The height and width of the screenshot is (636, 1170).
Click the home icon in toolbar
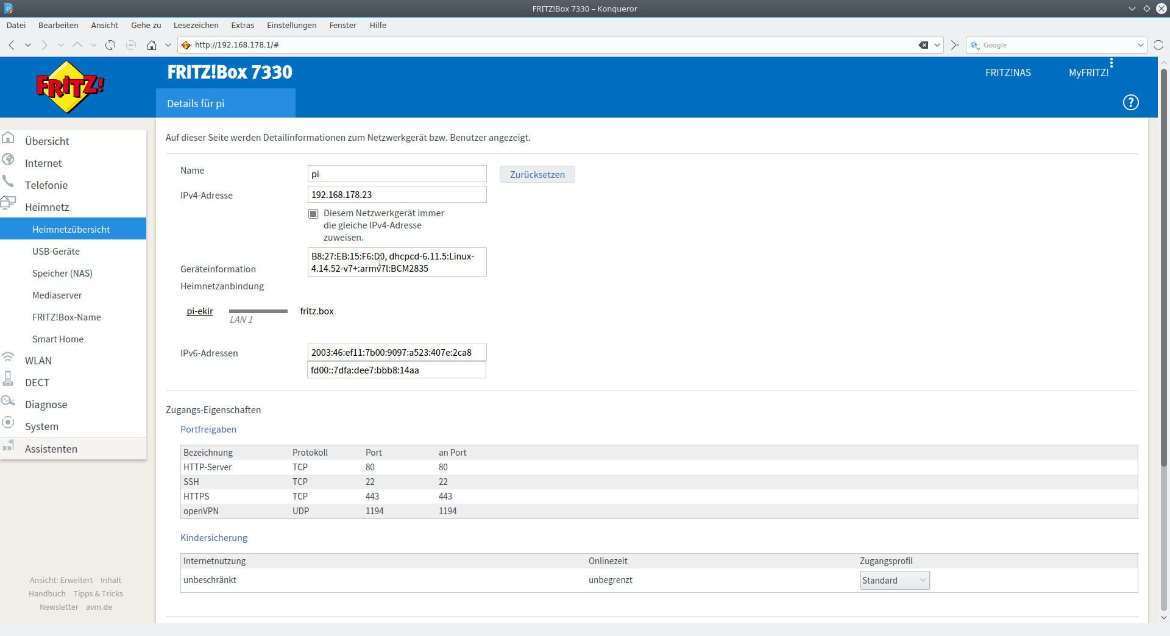[x=152, y=45]
